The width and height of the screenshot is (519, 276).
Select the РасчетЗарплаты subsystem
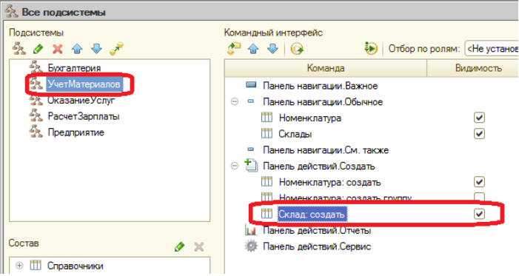[x=84, y=116]
